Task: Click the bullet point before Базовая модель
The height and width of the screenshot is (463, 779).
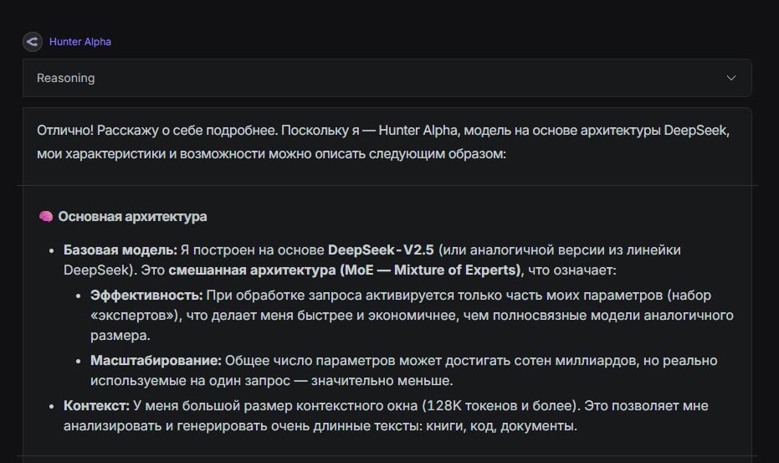Action: (x=51, y=250)
